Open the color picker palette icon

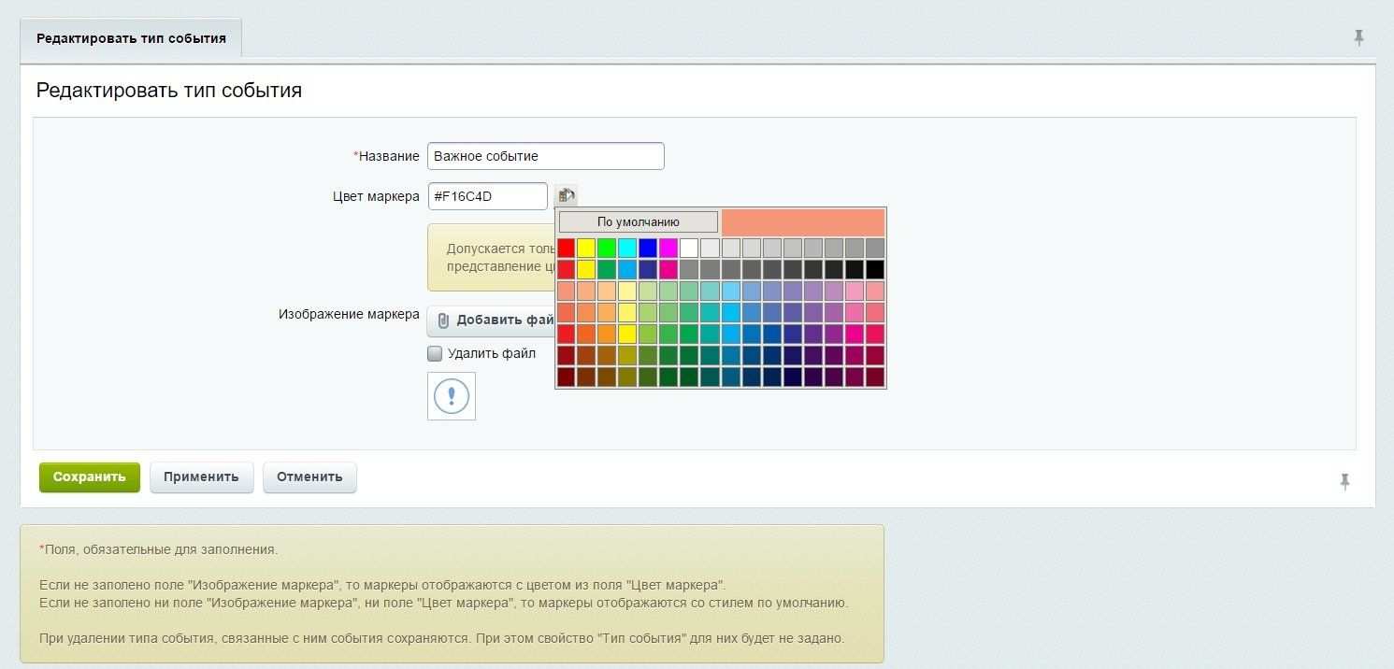tap(566, 195)
